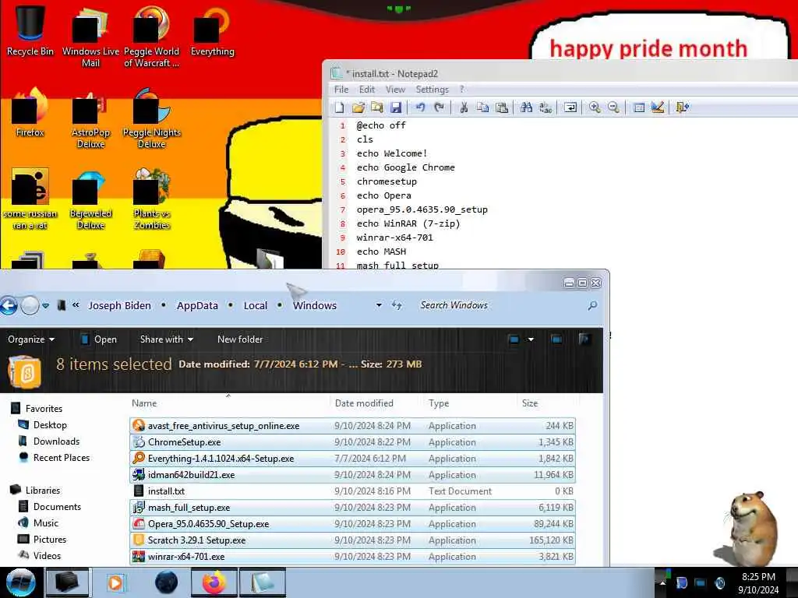This screenshot has height=598, width=798.
Task: Go forward using Explorer's forward arrow button
Action: click(30, 305)
